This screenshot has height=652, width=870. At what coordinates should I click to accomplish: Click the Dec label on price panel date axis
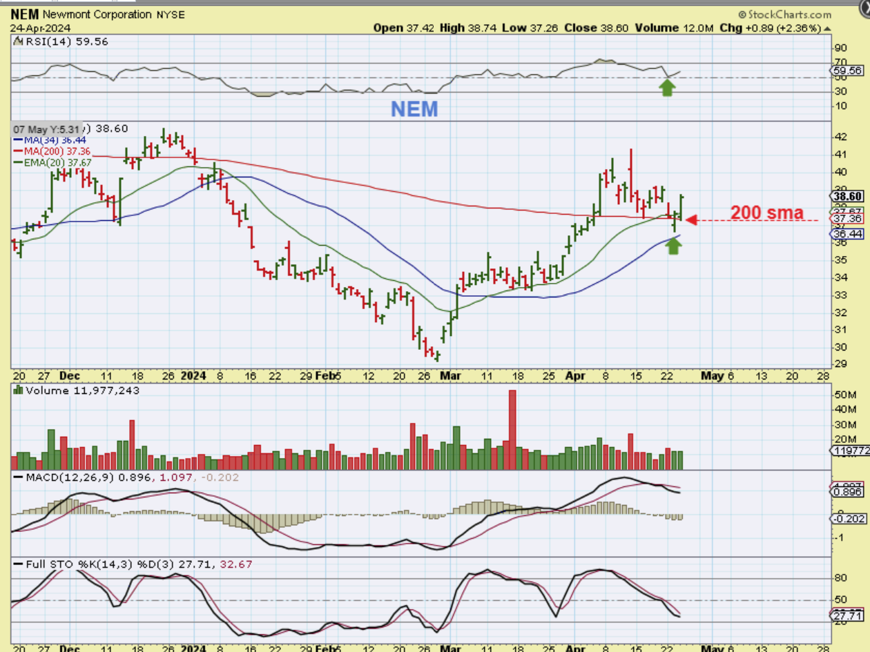pyautogui.click(x=69, y=376)
